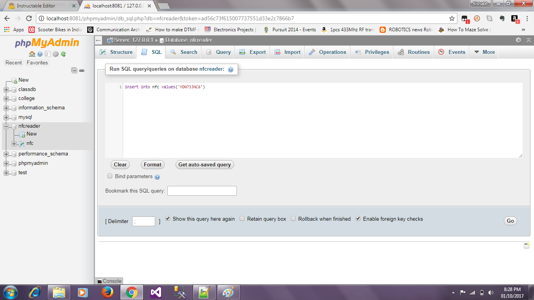
Task: Open Chrome's three-dot menu
Action: [527, 18]
